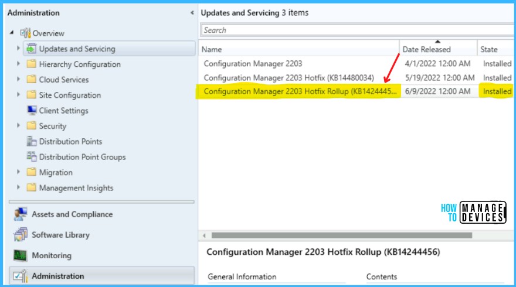Click the detail pane title KB14244456

tap(323, 252)
